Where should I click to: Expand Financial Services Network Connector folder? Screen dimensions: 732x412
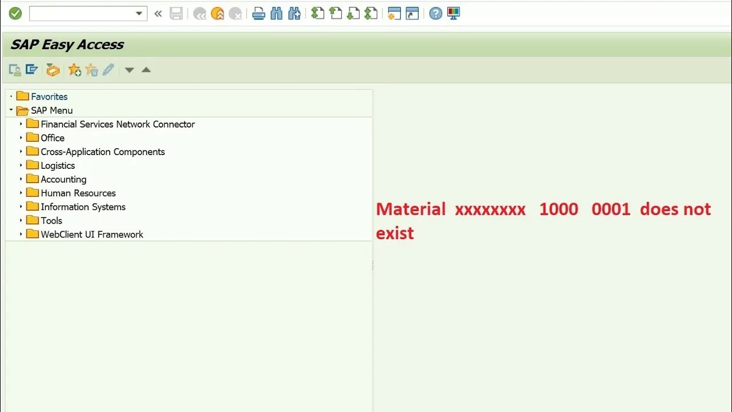click(21, 124)
